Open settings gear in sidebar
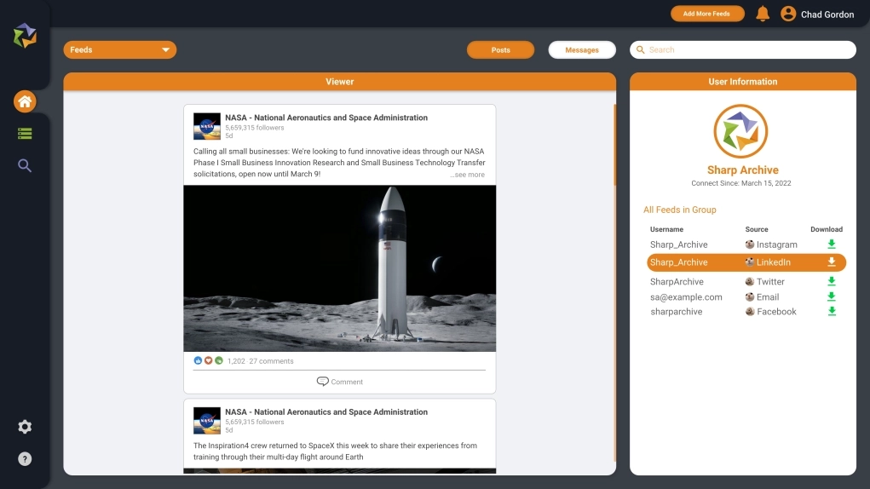870x489 pixels. 25,427
